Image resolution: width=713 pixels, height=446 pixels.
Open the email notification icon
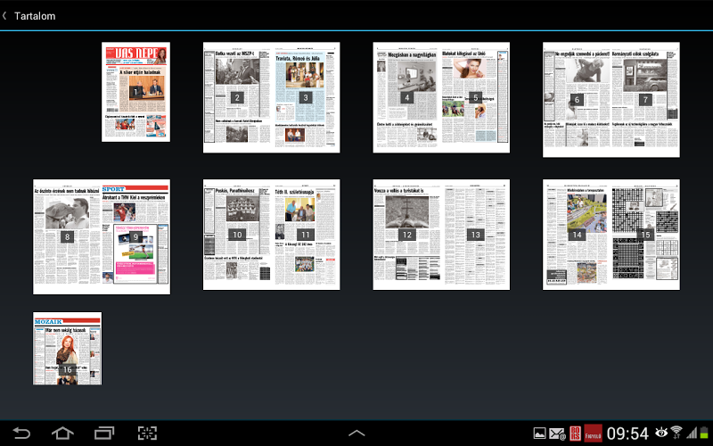click(x=557, y=434)
